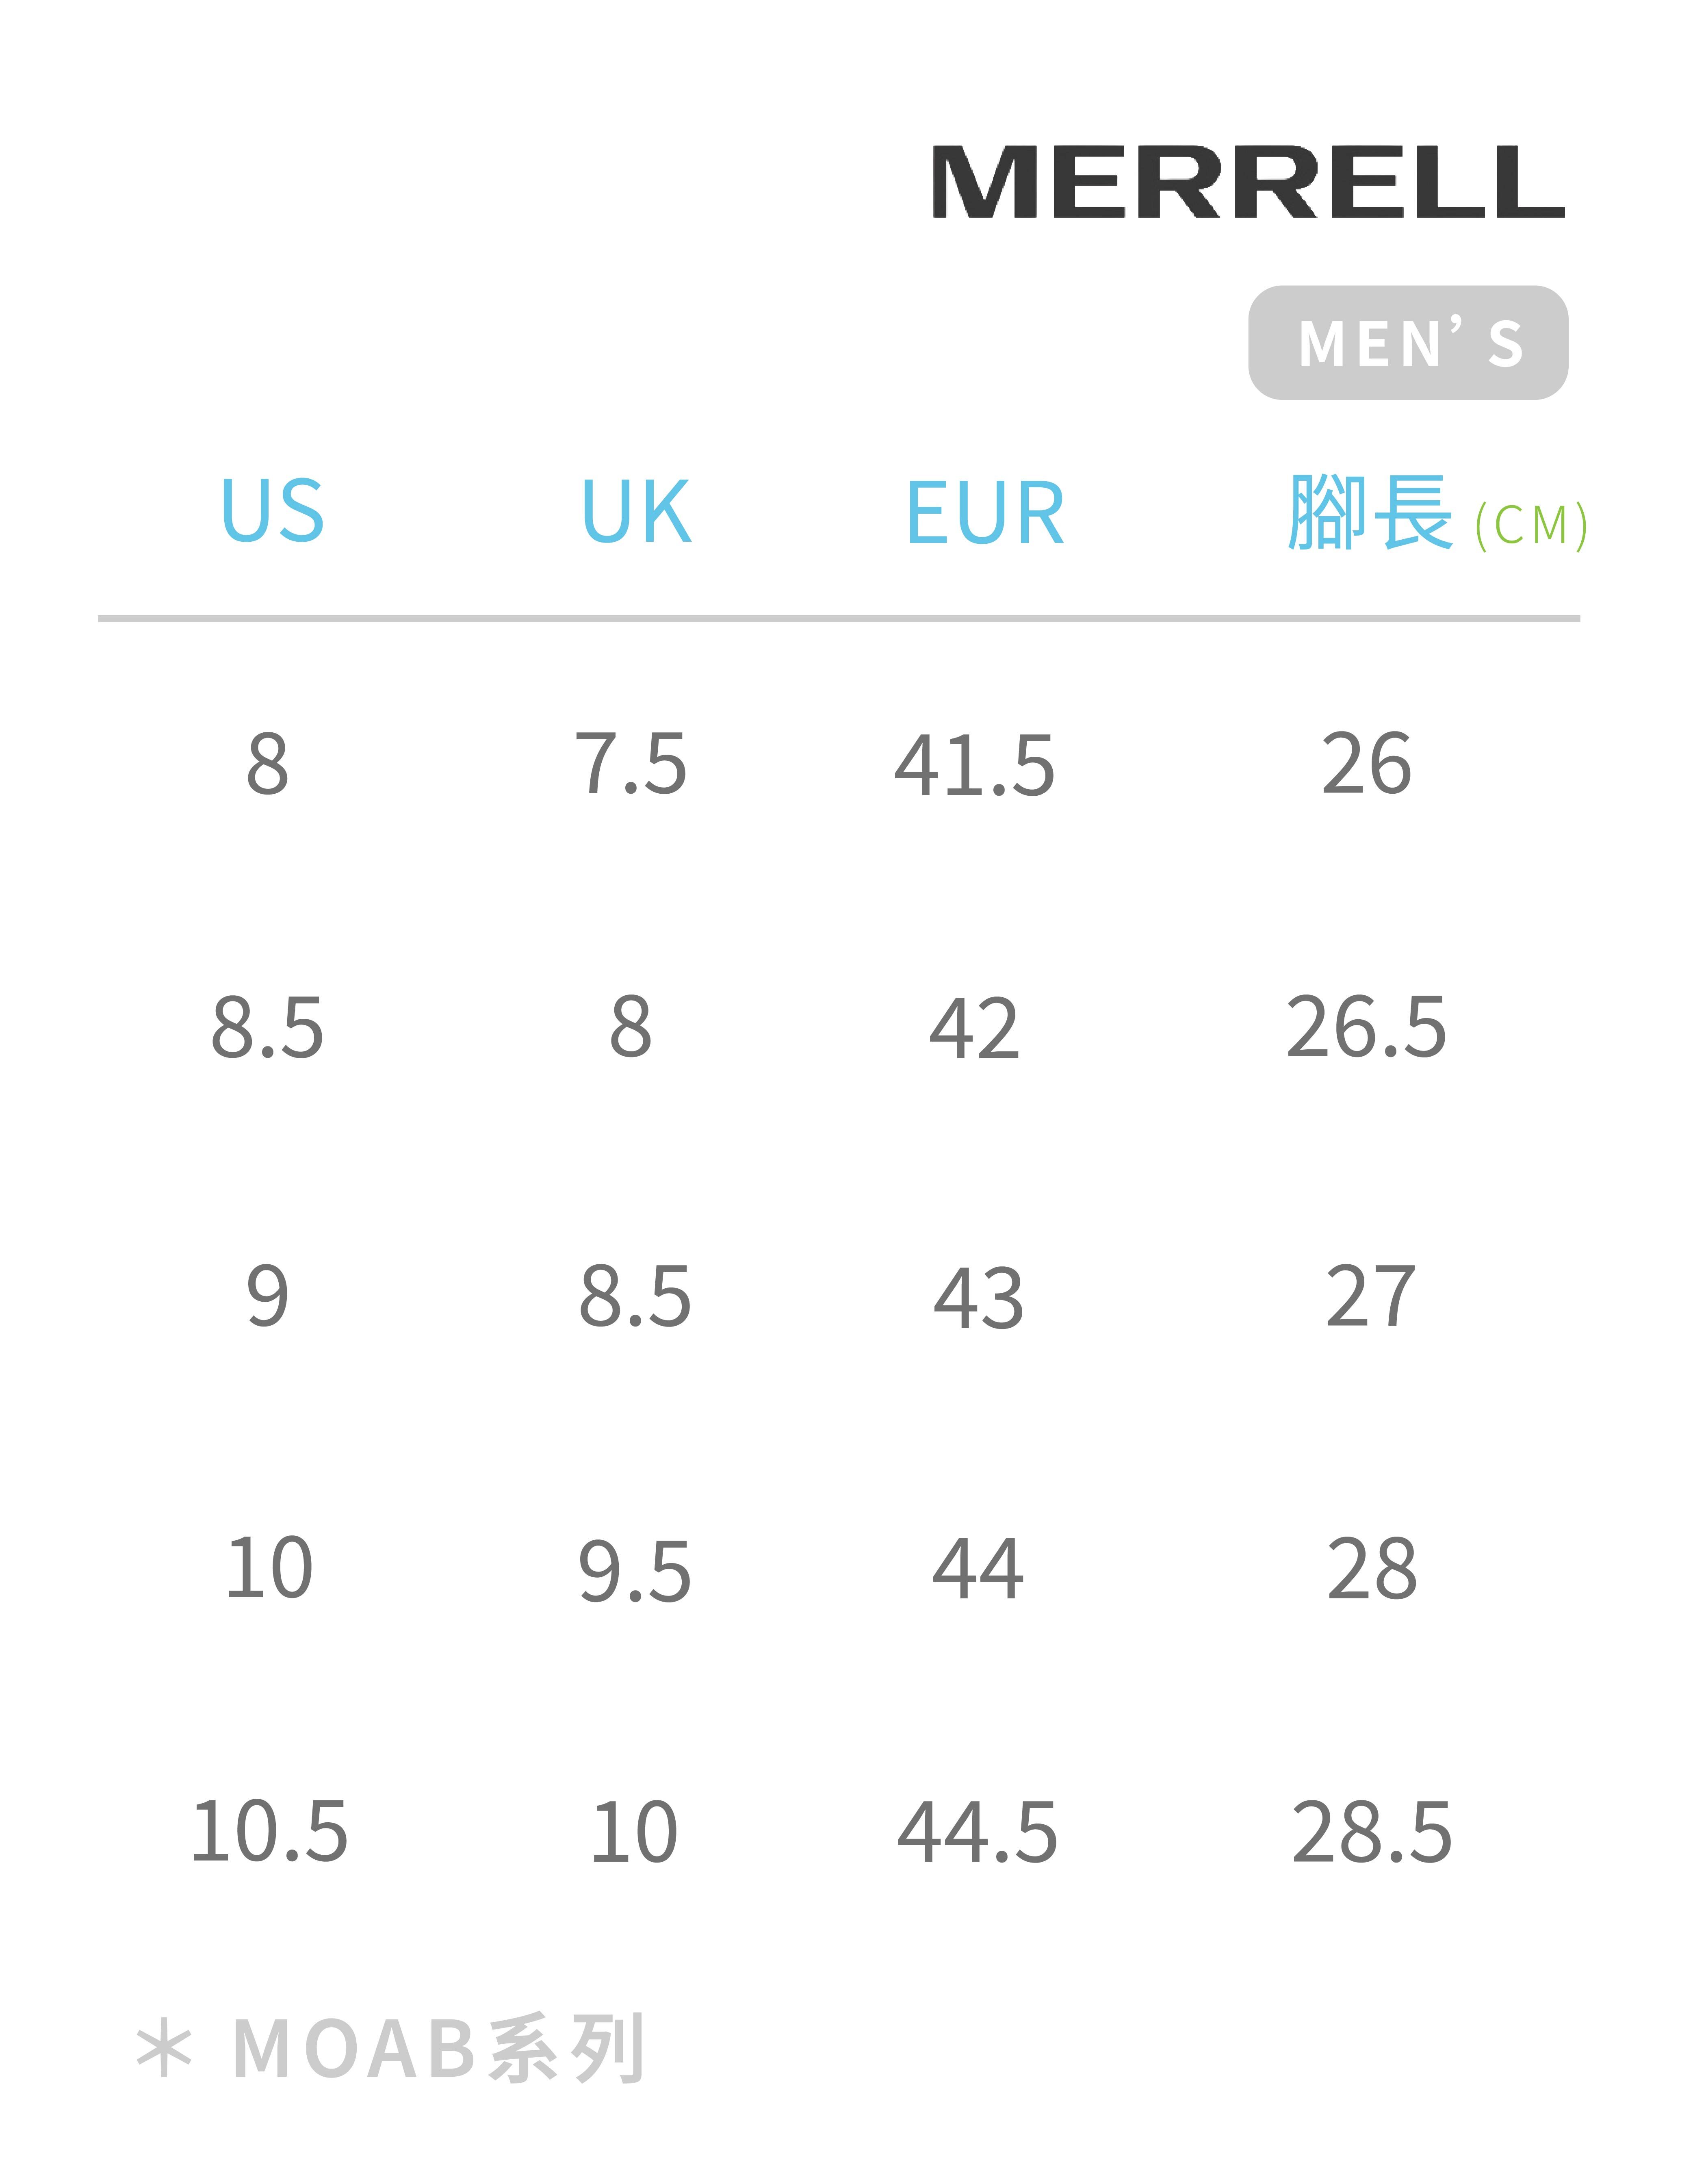The width and height of the screenshot is (1693, 2184).
Task: Click the 腳長 (CM) column header
Action: pos(1437,513)
